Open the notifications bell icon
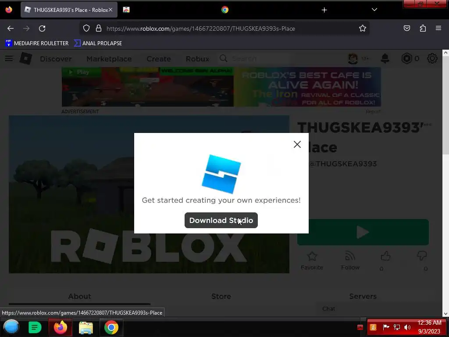Image resolution: width=449 pixels, height=337 pixels. (x=385, y=58)
